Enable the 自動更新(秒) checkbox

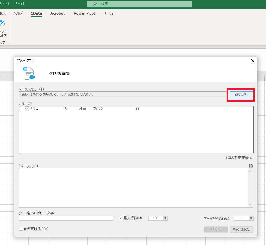(x=21, y=229)
